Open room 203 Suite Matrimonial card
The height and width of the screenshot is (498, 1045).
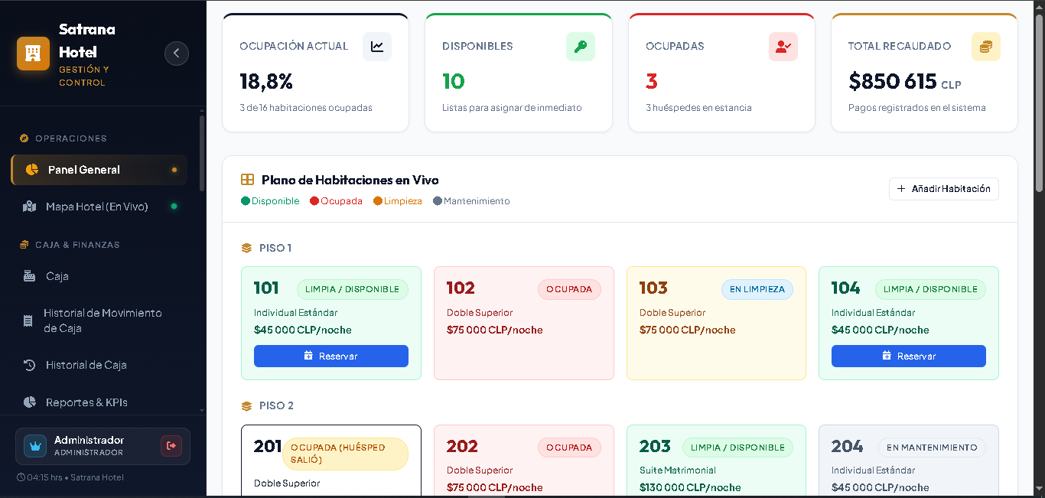pyautogui.click(x=716, y=461)
